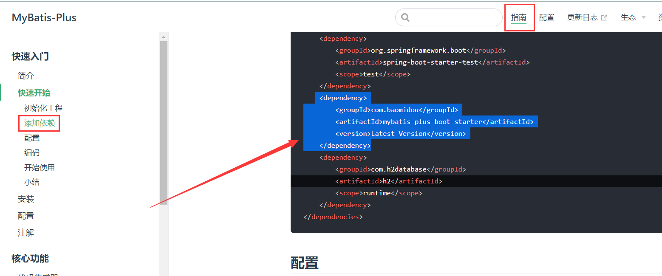Viewport: 662px width, 276px height.
Task: Click the external link icon beside 更新日志
Action: click(604, 17)
